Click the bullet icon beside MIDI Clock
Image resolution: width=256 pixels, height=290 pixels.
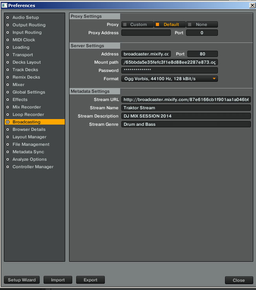point(8,40)
